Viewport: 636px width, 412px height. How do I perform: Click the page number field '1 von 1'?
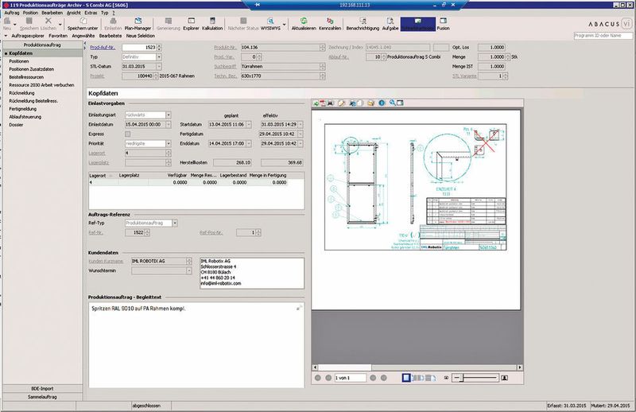(351, 378)
